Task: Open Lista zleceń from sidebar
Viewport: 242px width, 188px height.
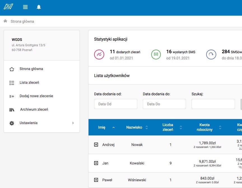Action: pos(29,83)
